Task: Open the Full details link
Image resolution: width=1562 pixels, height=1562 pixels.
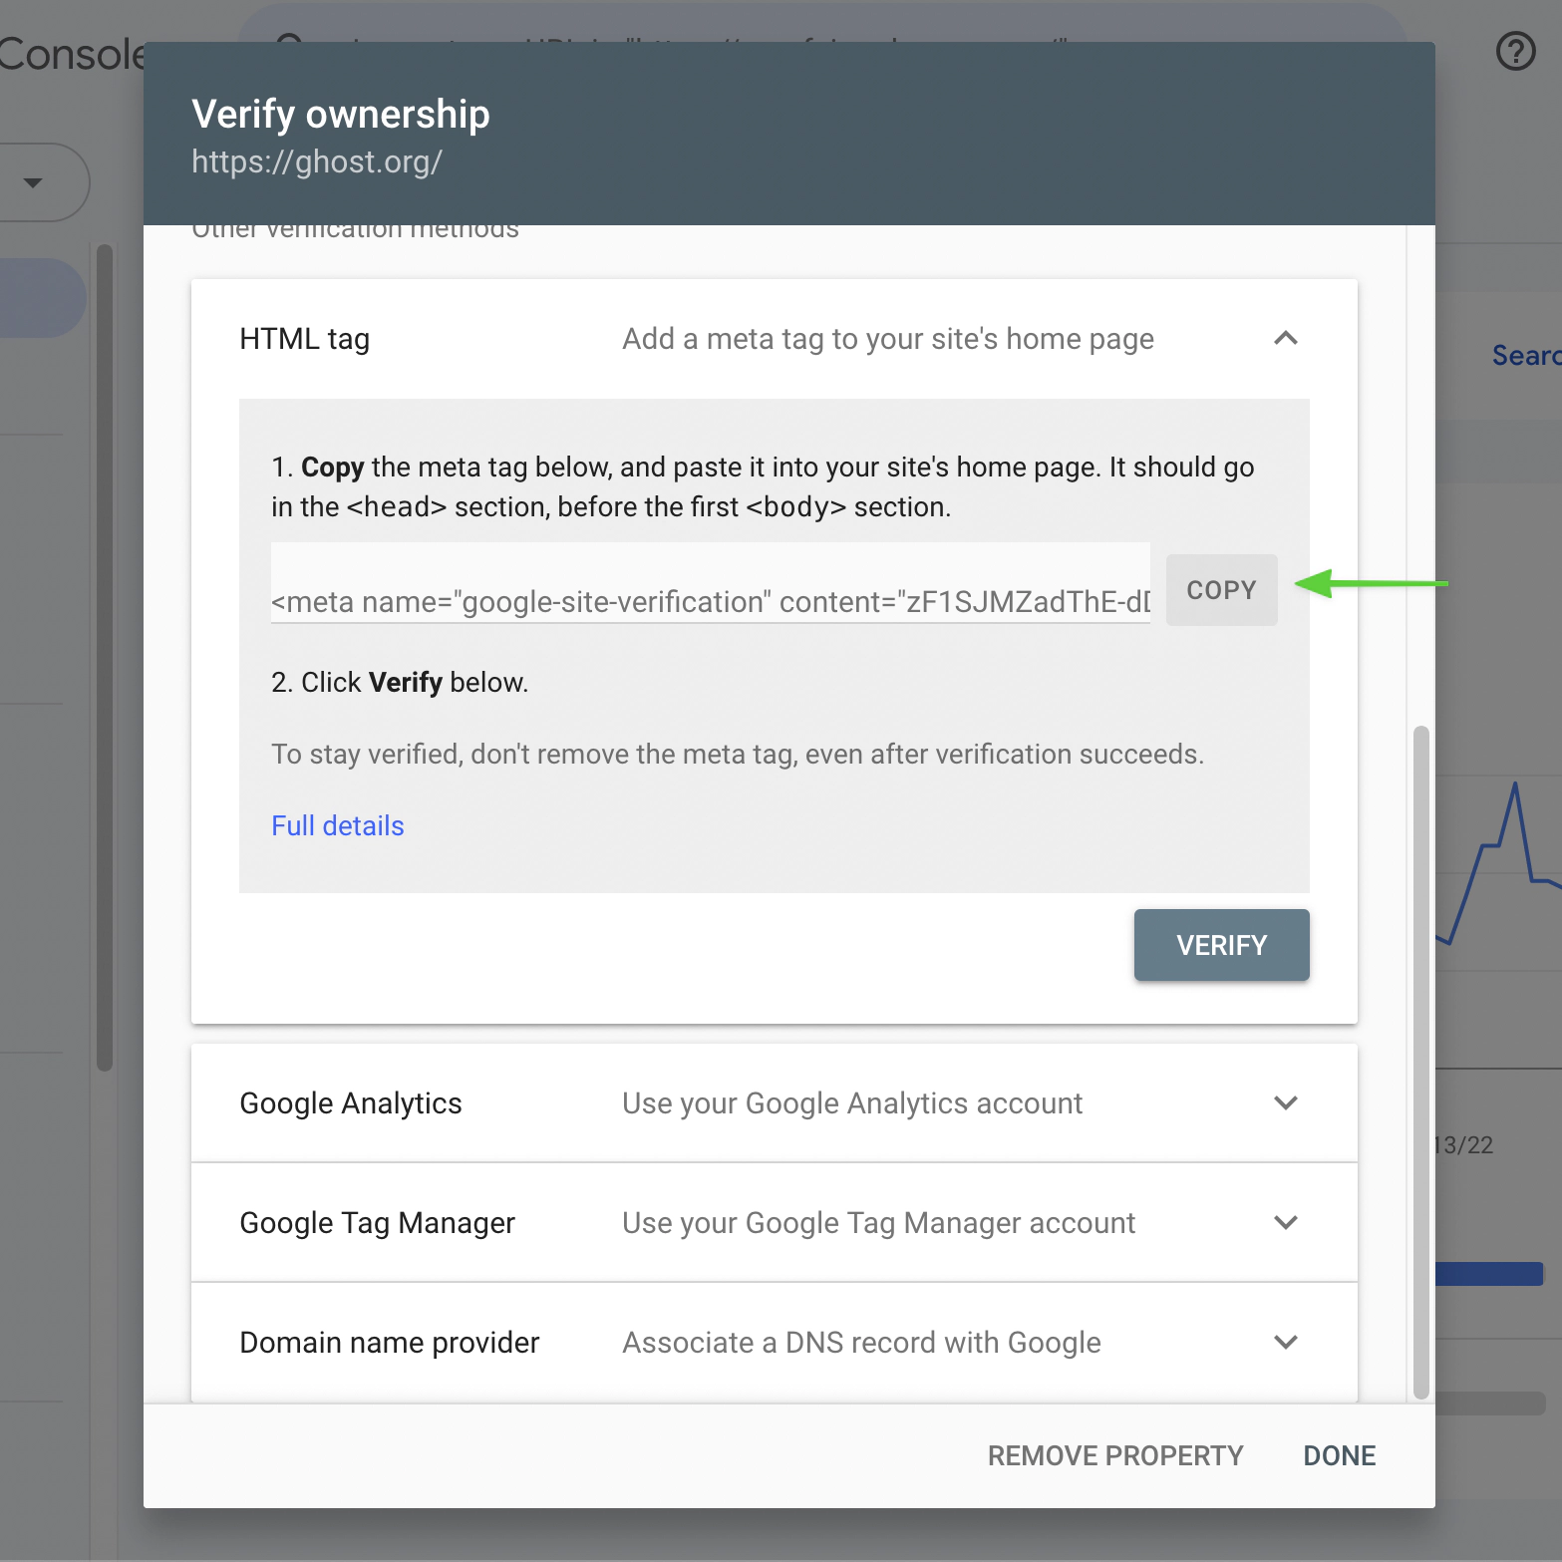Action: tap(338, 826)
